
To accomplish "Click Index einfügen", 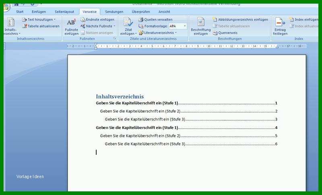I will click(x=304, y=19).
